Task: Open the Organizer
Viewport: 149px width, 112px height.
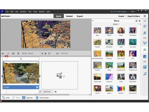Action: coord(27,98)
